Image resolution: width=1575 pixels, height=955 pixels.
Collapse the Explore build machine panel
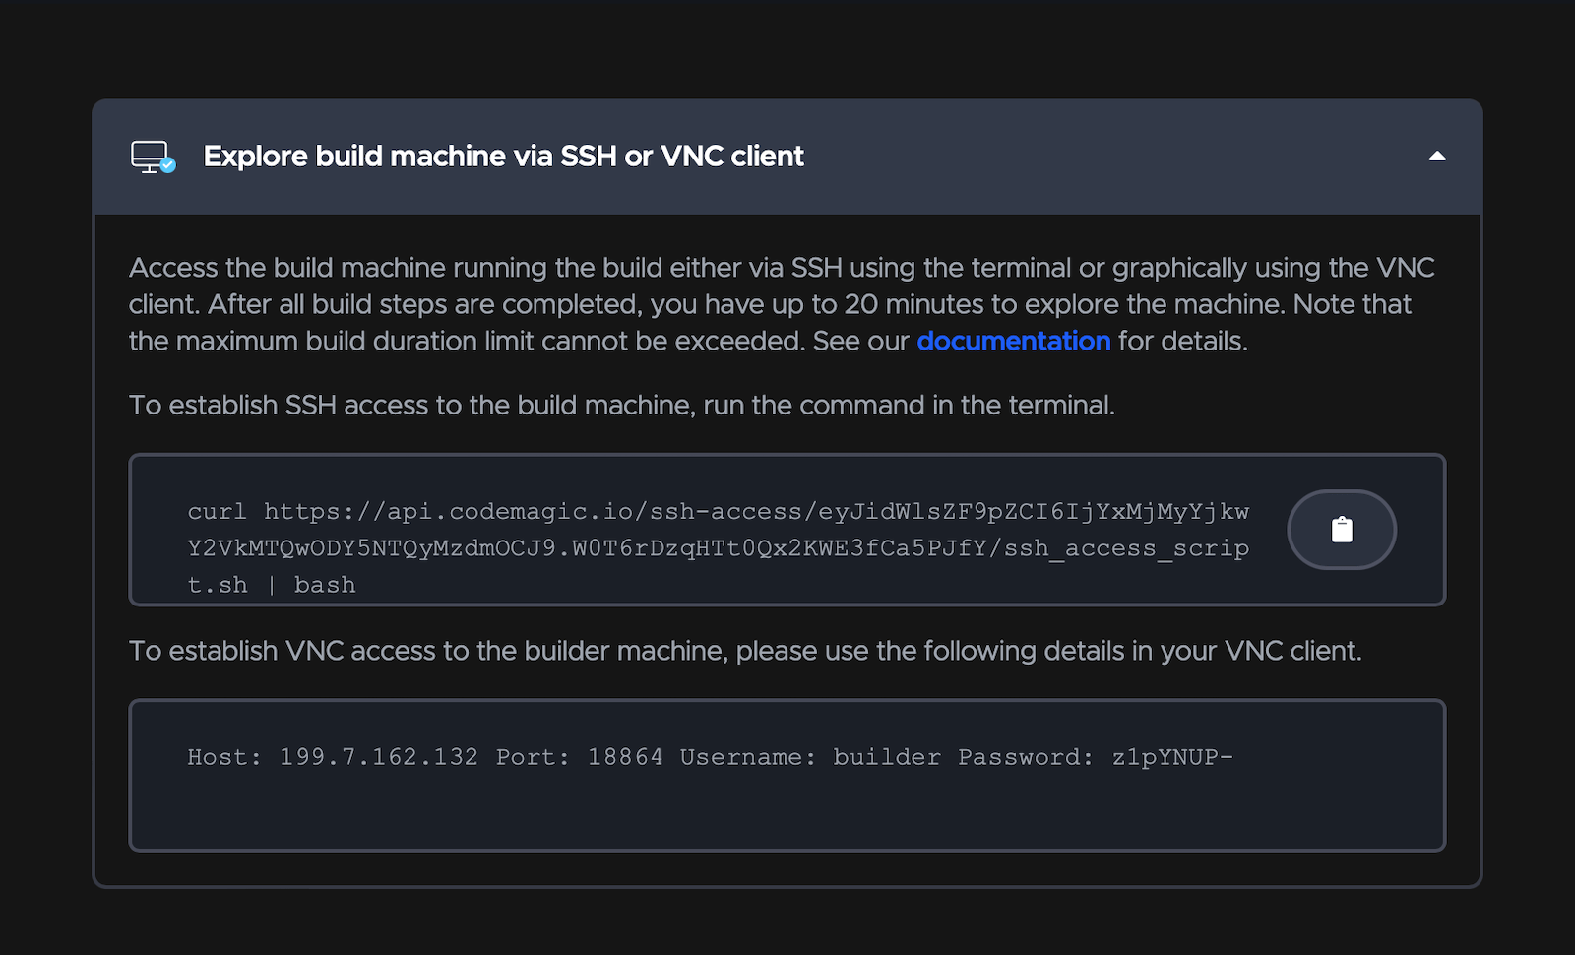[1437, 156]
